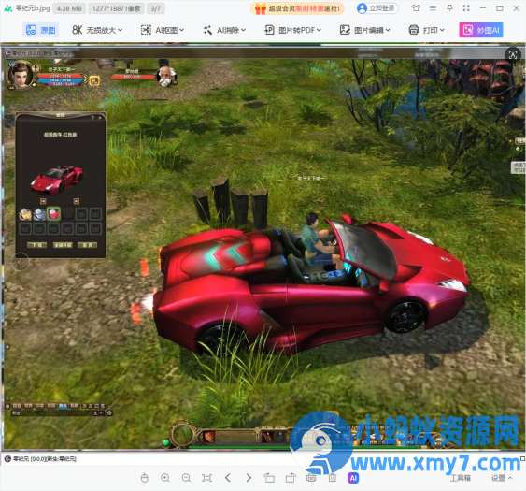Toggle mouse scroll mode icon
The width and height of the screenshot is (526, 491).
pyautogui.click(x=144, y=478)
